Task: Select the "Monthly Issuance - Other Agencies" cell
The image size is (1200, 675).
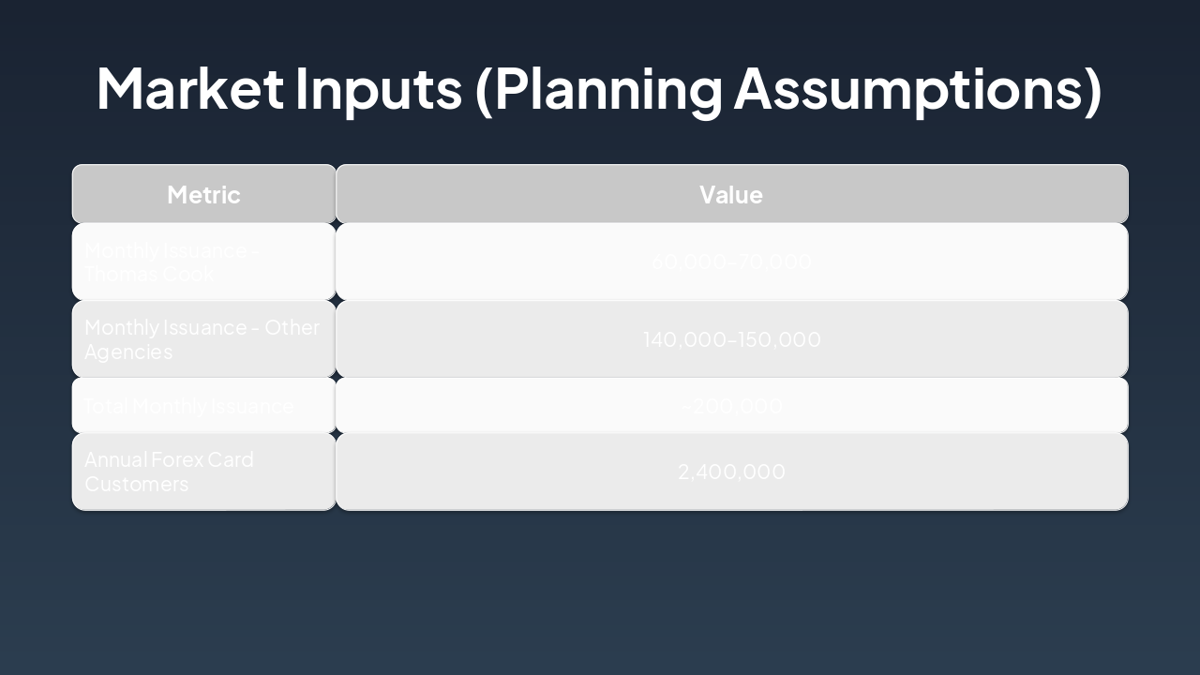Action: (203, 339)
